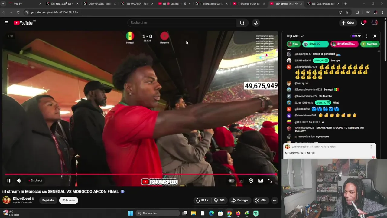The height and width of the screenshot is (218, 387).
Task: Expand the Top Chat dropdown
Action: click(x=295, y=36)
